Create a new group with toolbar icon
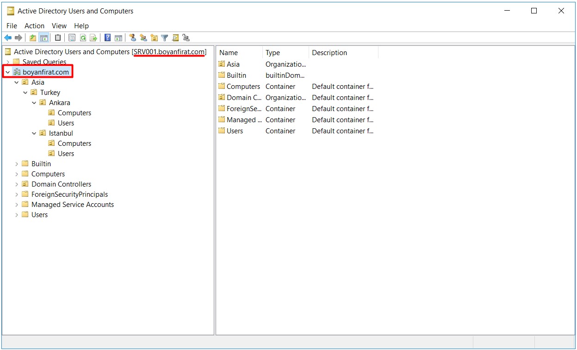 pos(143,38)
